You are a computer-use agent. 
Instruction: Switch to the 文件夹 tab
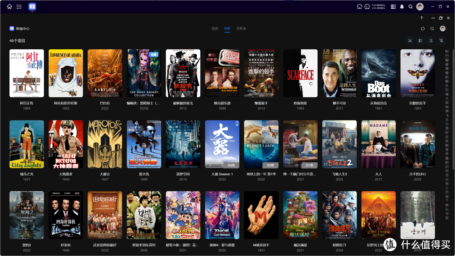tap(241, 28)
